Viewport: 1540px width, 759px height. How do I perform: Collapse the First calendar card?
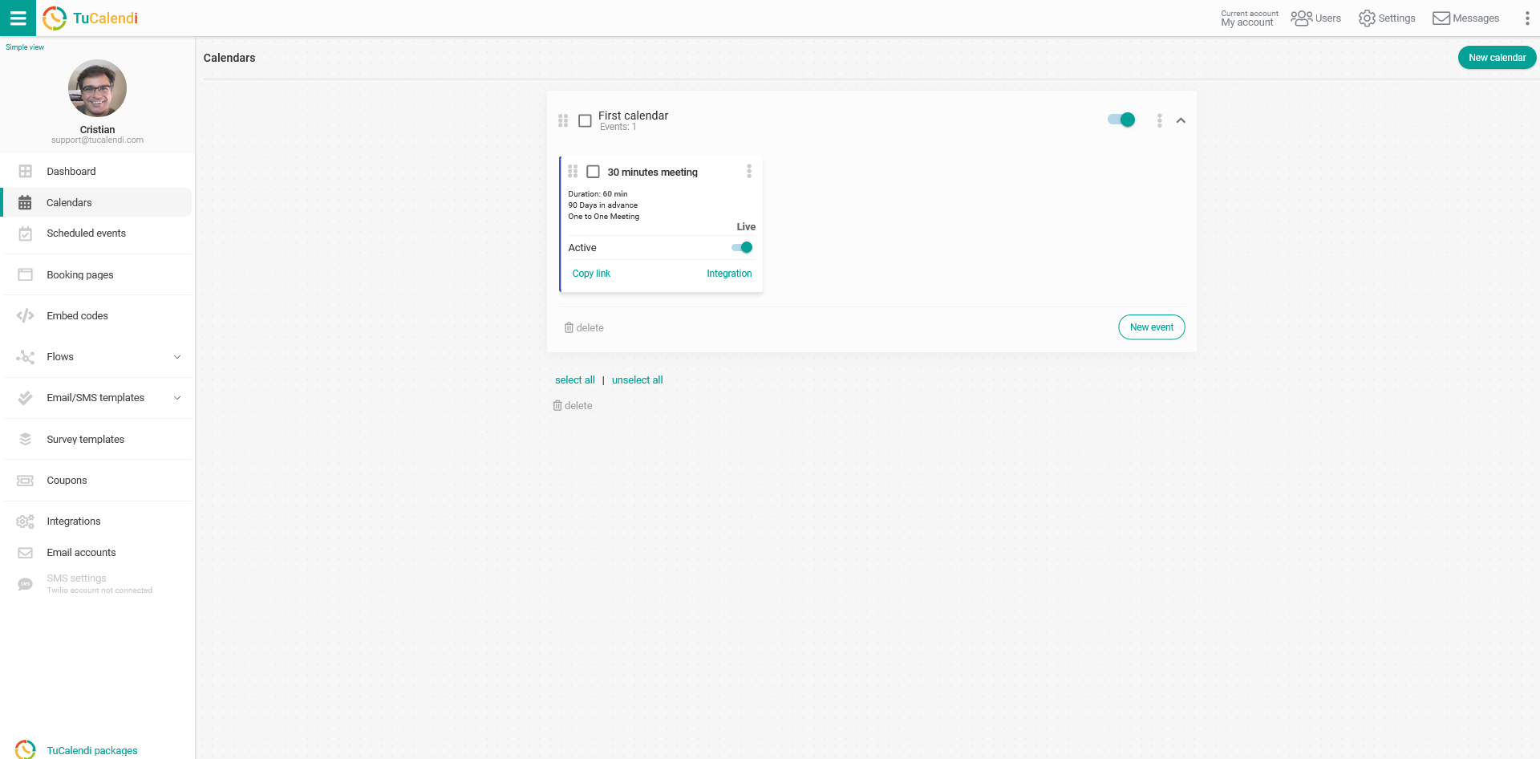tap(1181, 120)
